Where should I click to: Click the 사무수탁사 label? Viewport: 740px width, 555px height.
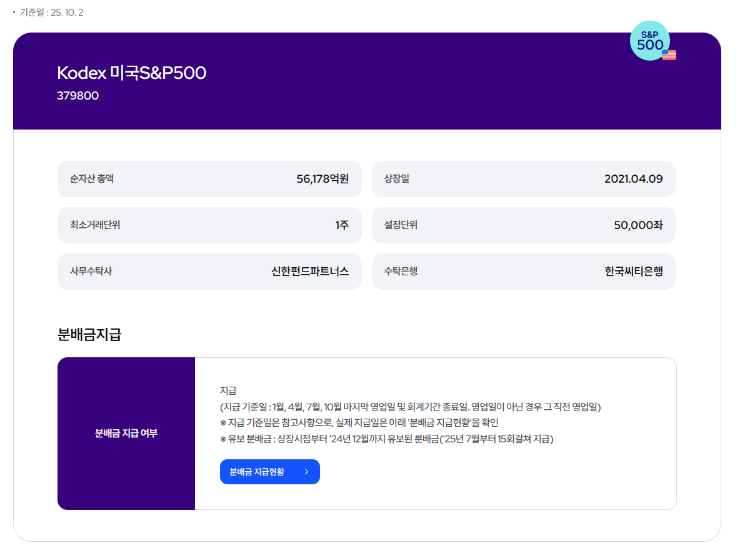click(x=91, y=271)
